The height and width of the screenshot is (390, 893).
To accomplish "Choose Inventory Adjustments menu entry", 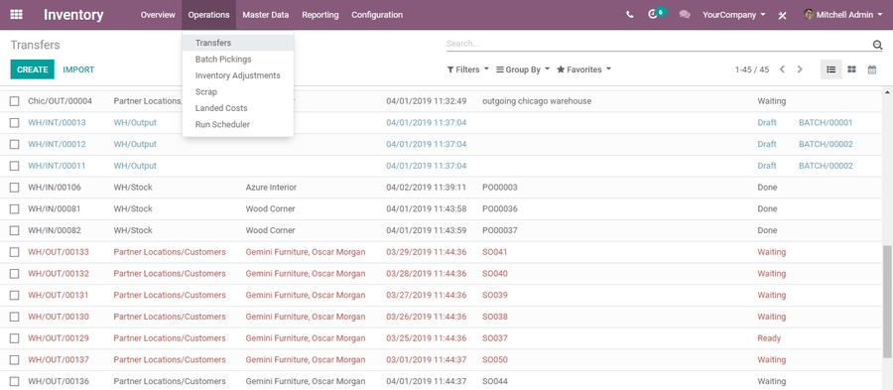I will point(238,75).
